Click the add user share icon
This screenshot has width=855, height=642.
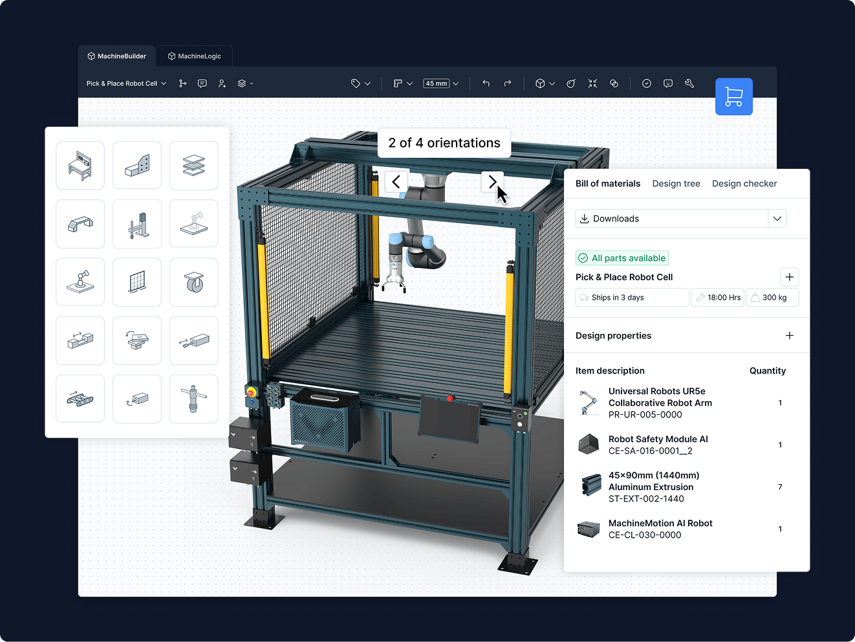(222, 83)
